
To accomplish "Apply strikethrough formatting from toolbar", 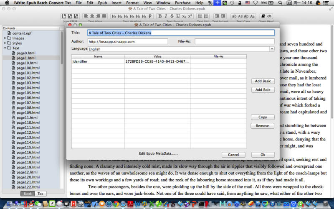I will tap(172, 16).
